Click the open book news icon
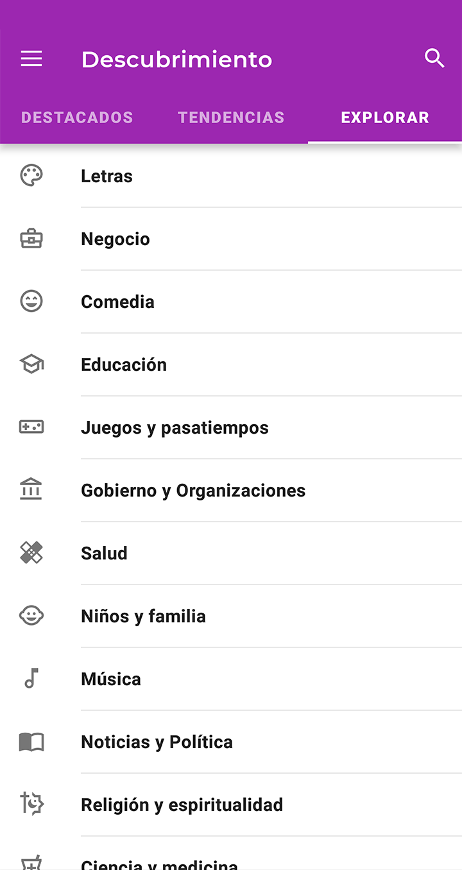Screen dimensions: 462x870 coord(31,742)
